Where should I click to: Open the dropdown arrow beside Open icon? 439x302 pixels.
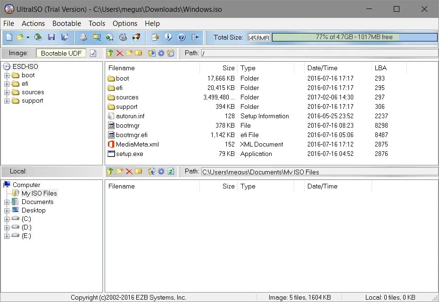pos(28,37)
